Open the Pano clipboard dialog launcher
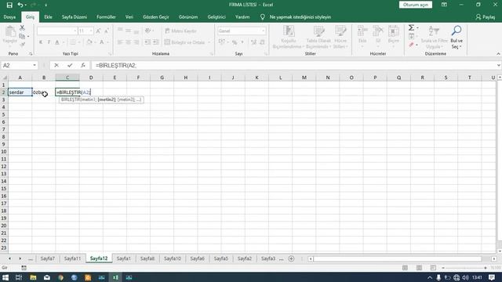The height and width of the screenshot is (282, 502). coord(31,54)
